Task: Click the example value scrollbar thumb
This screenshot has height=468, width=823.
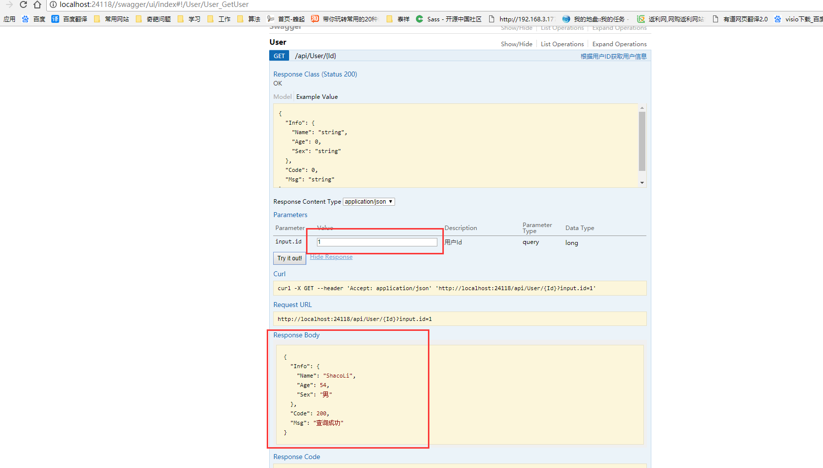Action: (642, 142)
